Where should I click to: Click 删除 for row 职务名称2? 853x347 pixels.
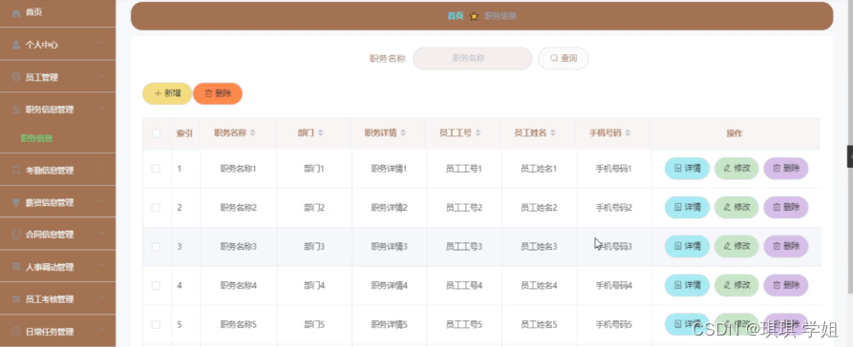point(786,207)
